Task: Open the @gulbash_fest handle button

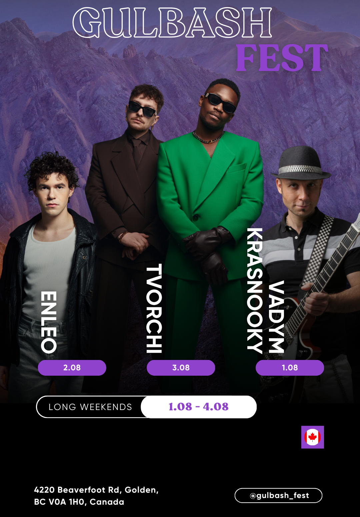Action: tap(278, 495)
